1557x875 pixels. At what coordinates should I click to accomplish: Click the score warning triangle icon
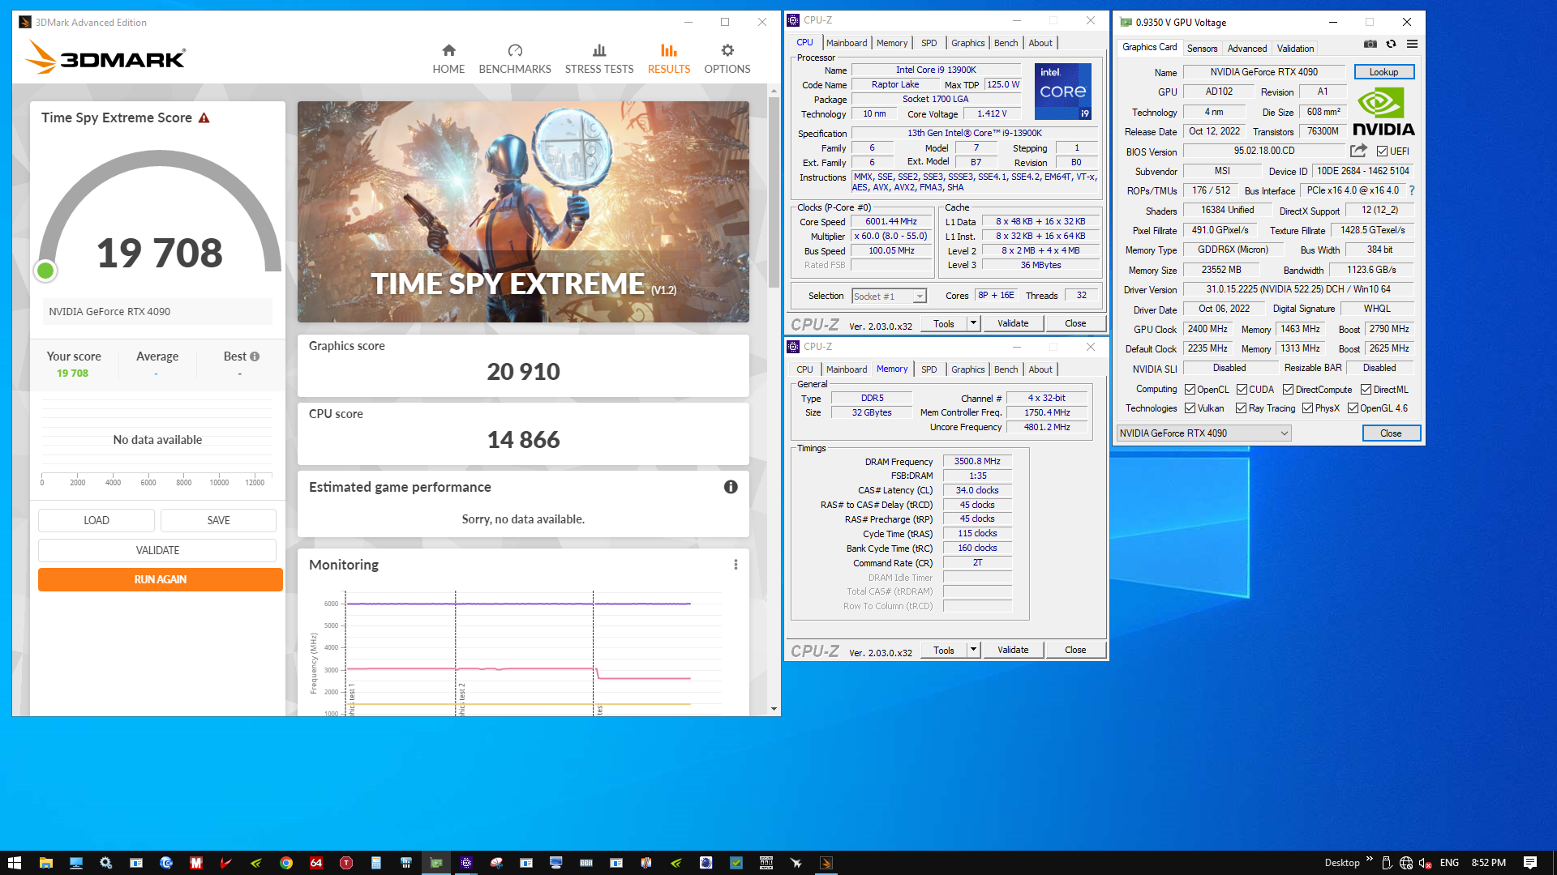204,118
